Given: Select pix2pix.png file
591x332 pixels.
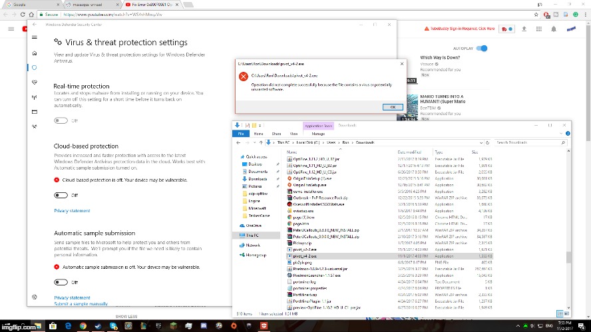Looking at the screenshot, I should pyautogui.click(x=302, y=263).
